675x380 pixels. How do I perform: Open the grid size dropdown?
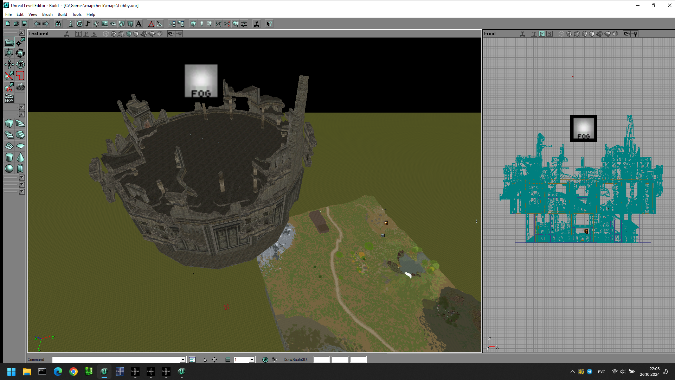pyautogui.click(x=252, y=360)
